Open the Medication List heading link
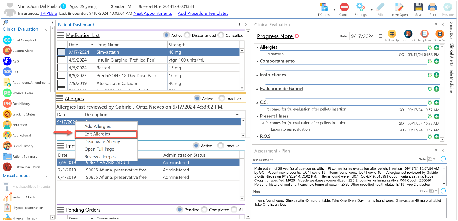The height and width of the screenshot is (221, 458). click(83, 35)
